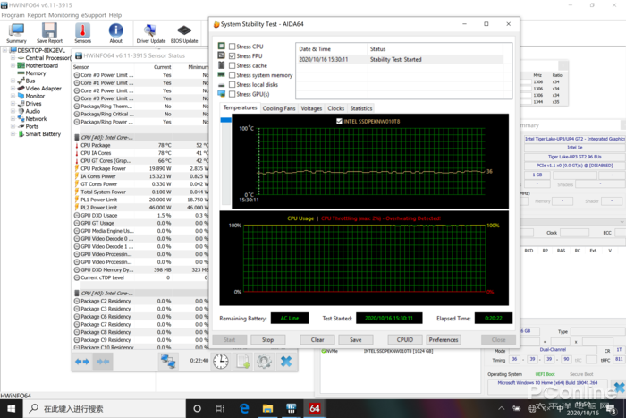This screenshot has height=418, width=626.
Task: Click the Stop button in AIDA64
Action: click(268, 339)
